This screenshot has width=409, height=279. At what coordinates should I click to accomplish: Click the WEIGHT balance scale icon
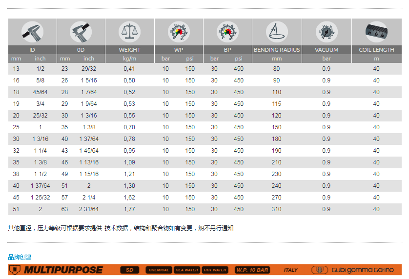click(130, 32)
